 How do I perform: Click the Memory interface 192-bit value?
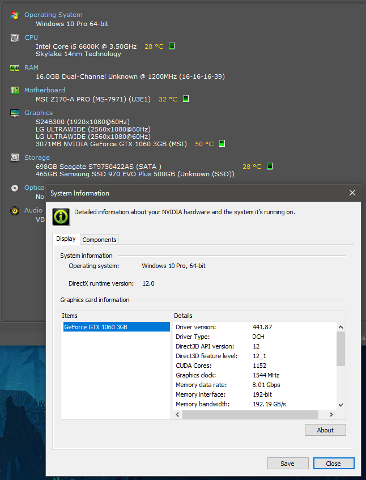262,394
